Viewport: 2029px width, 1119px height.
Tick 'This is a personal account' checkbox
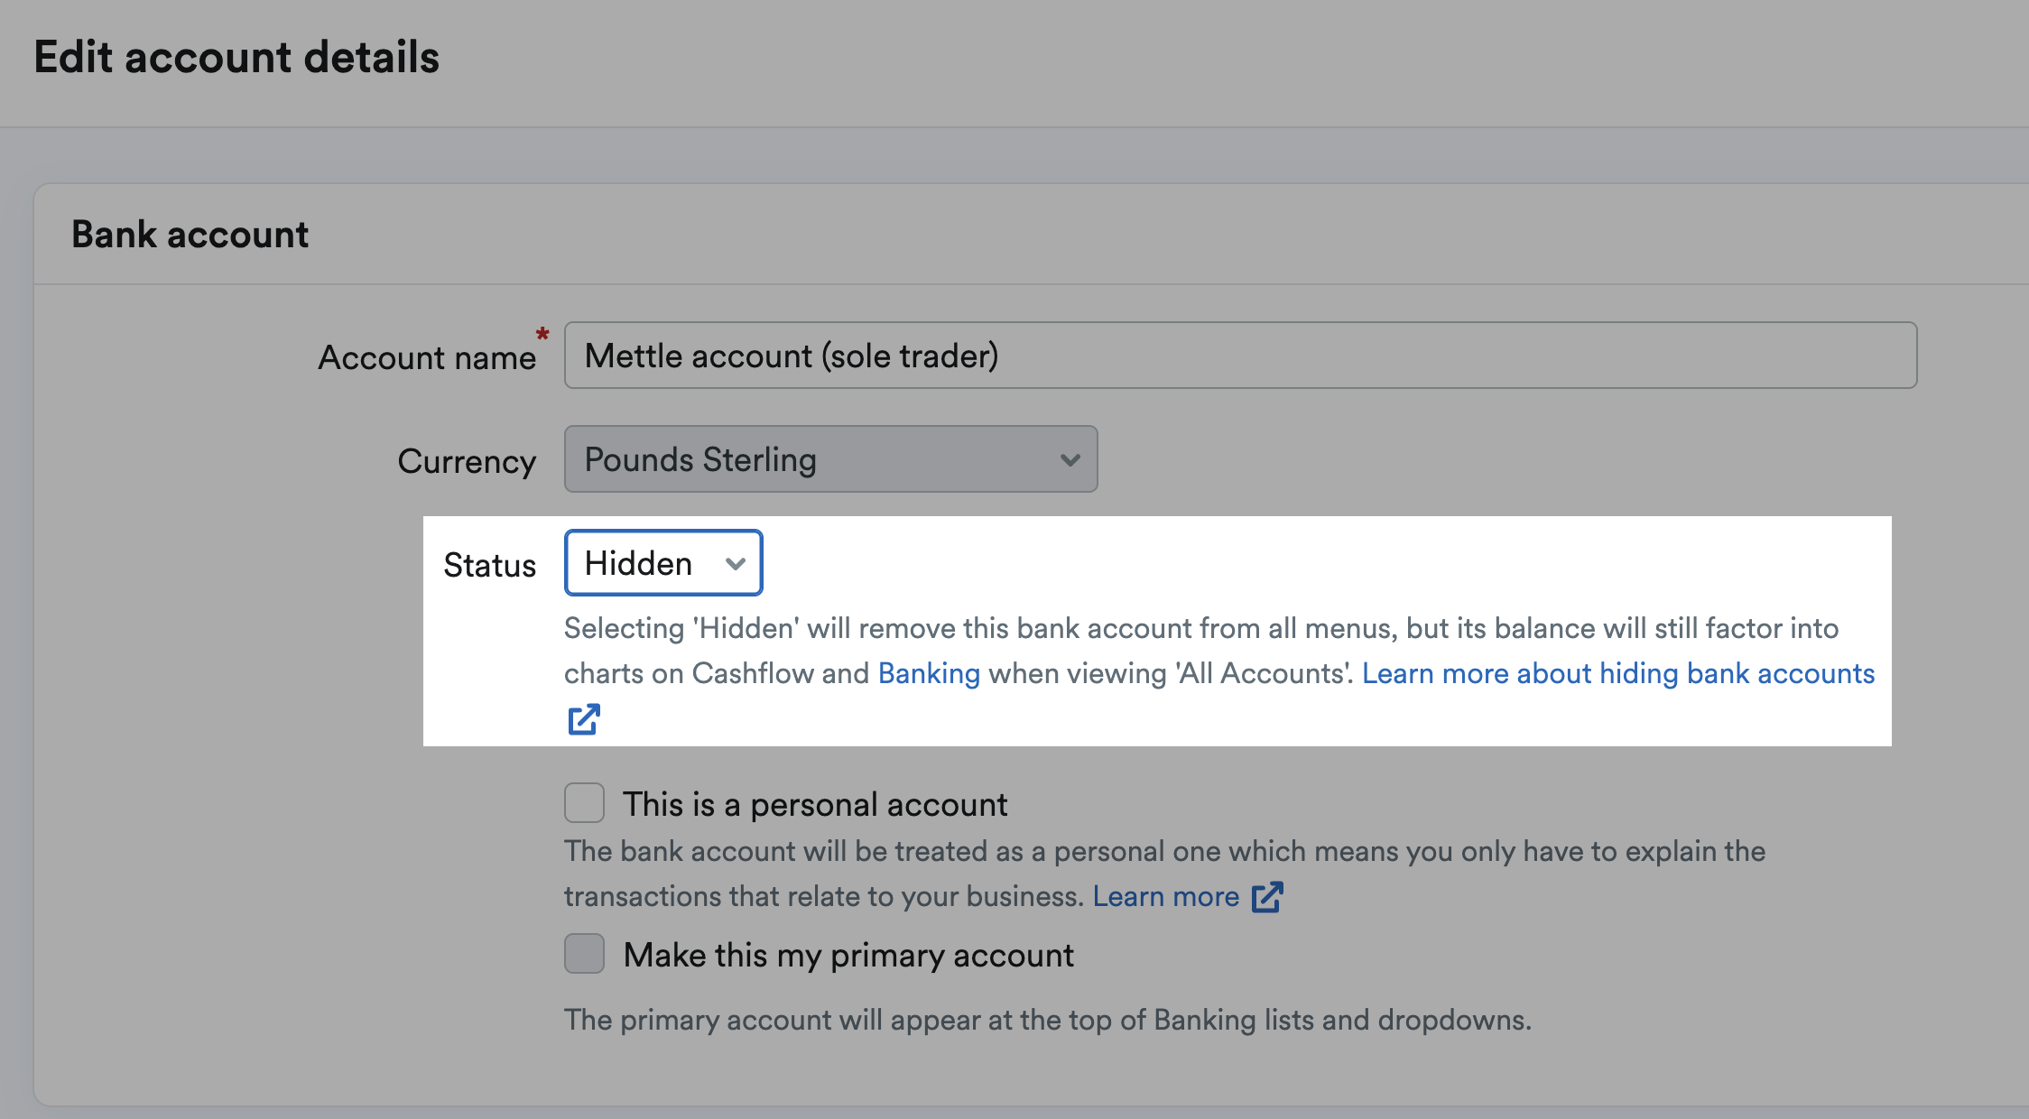tap(584, 802)
